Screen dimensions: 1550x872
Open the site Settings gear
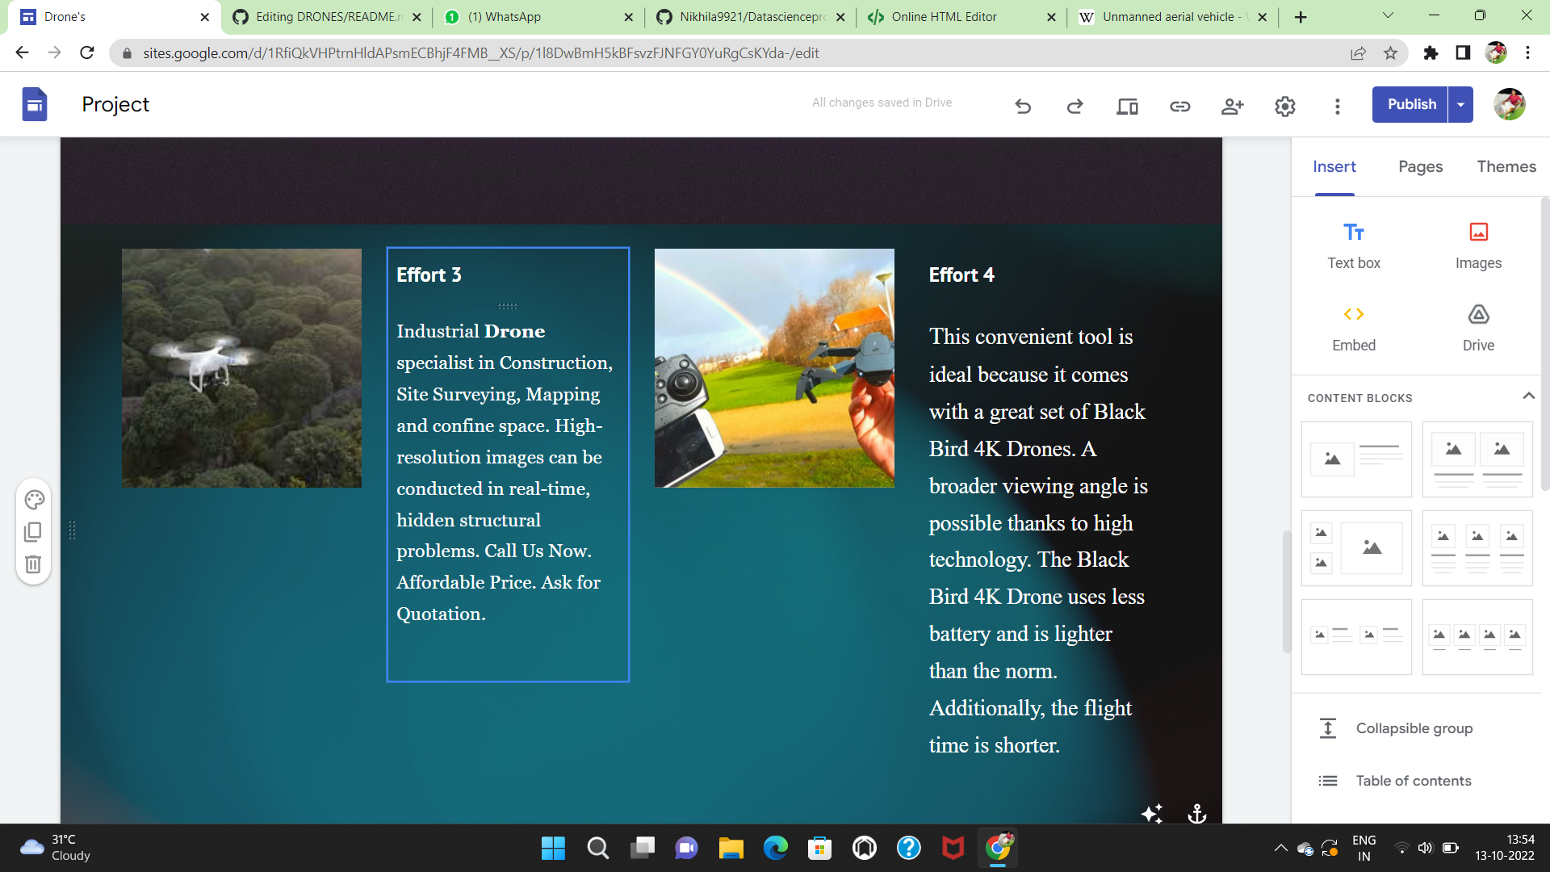point(1285,106)
